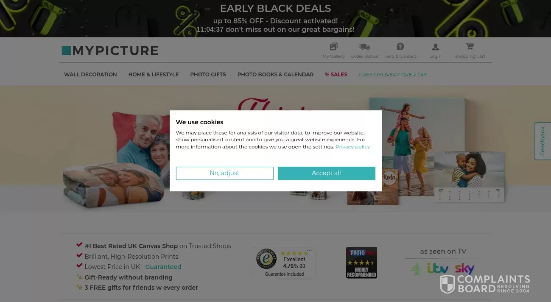This screenshot has width=551, height=302.
Task: Click the Lowest Price Guaranteed link
Action: click(163, 267)
